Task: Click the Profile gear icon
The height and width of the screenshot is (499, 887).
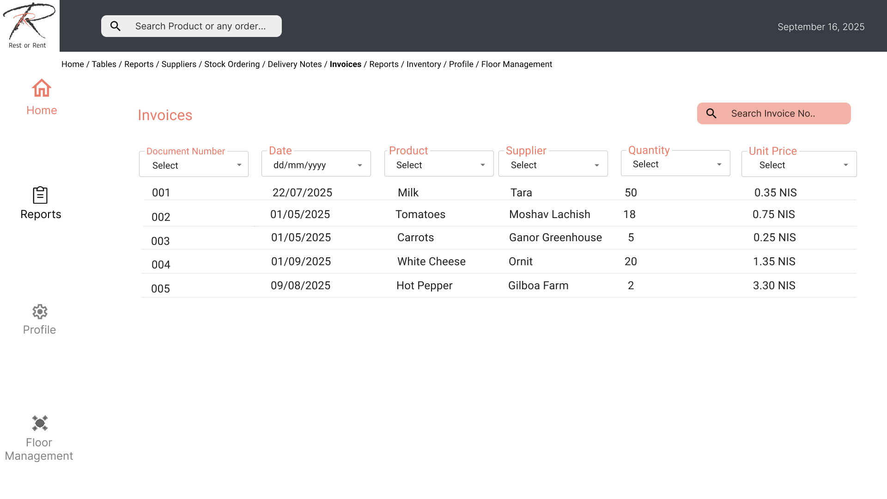Action: click(40, 312)
